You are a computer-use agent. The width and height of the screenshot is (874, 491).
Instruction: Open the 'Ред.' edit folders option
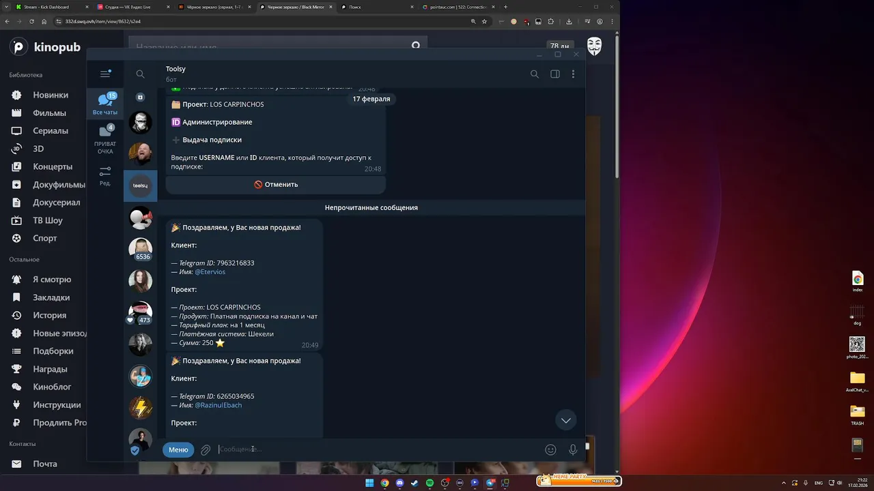[105, 176]
